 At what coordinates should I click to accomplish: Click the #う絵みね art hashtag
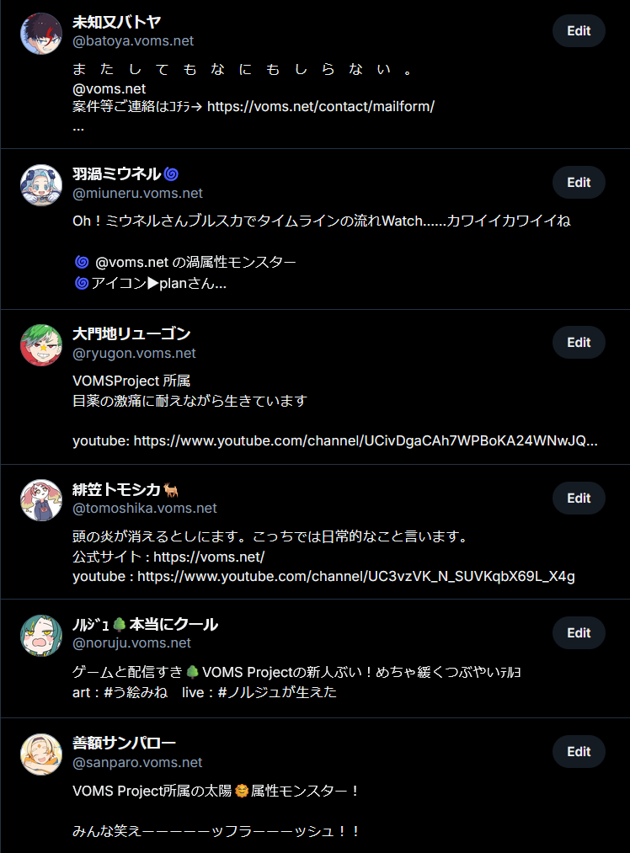point(136,692)
